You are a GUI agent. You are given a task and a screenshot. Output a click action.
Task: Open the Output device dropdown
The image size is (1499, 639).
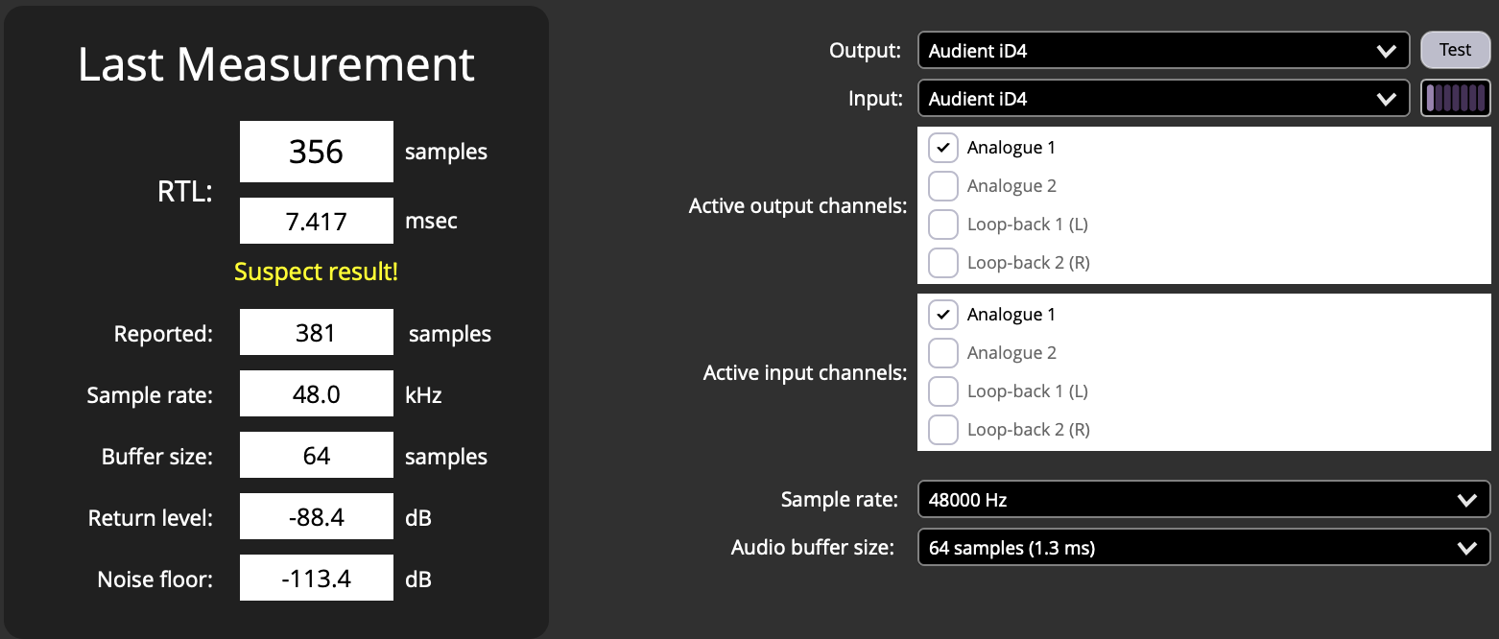1162,51
